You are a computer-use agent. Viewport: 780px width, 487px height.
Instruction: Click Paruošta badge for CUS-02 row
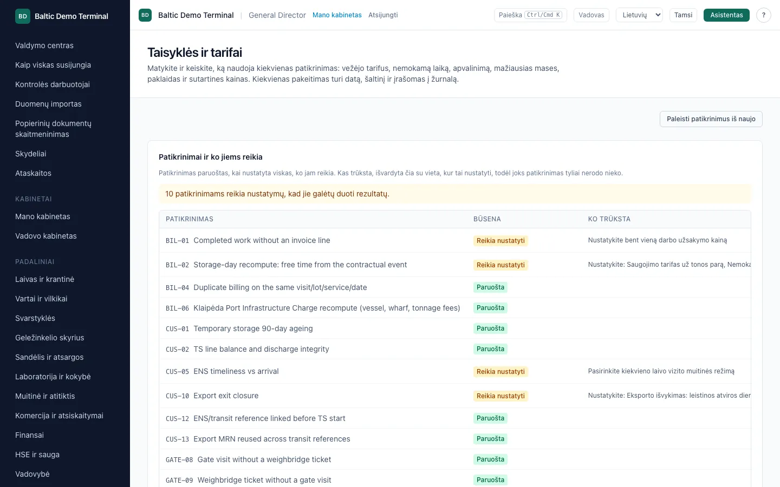pyautogui.click(x=490, y=349)
